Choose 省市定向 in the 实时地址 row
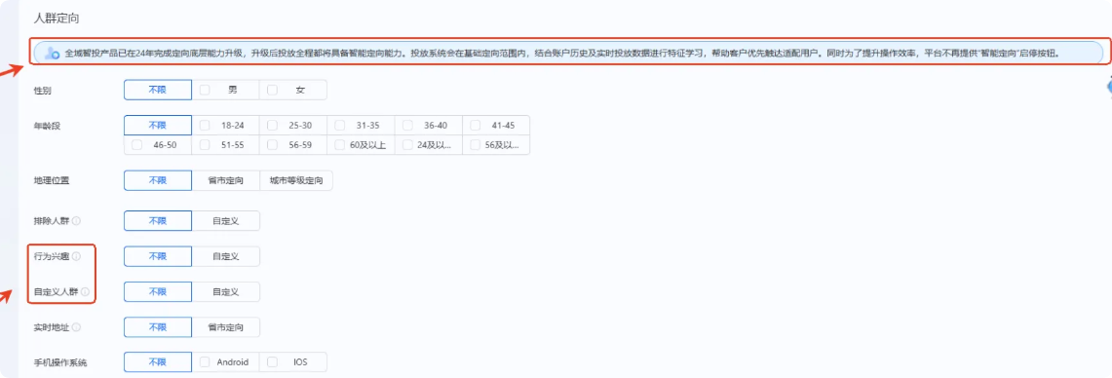Image resolution: width=1112 pixels, height=378 pixels. click(225, 327)
